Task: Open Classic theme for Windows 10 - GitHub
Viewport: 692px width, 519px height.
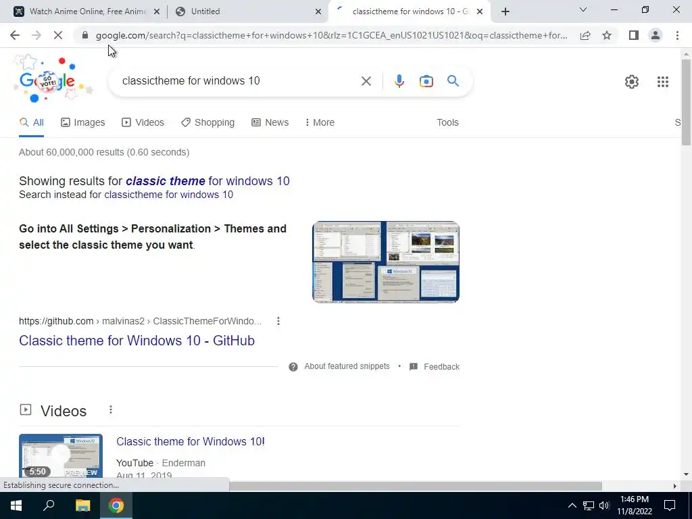Action: point(137,341)
